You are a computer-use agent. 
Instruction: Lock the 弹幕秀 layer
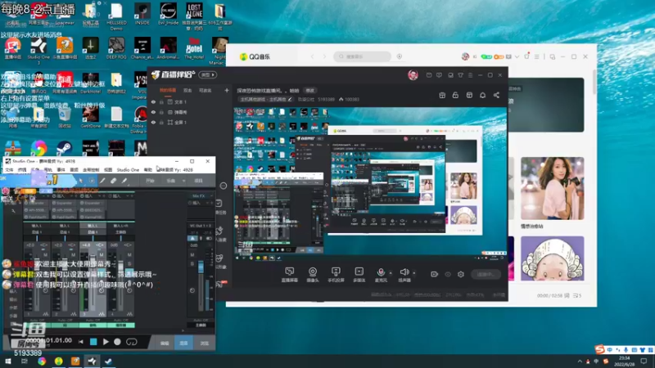pos(161,112)
